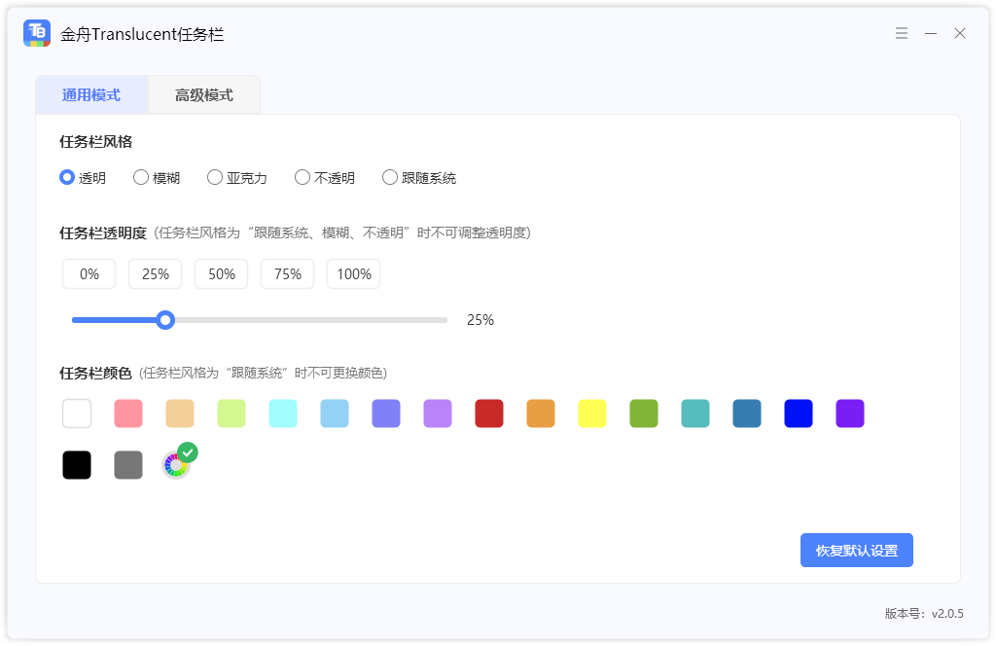996x646 pixels.
Task: Open the hamburger menu icon in title bar
Action: point(902,33)
